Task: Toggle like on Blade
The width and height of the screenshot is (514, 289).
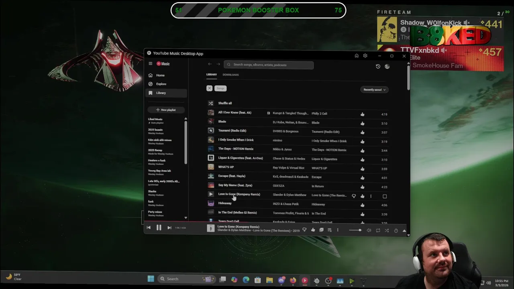Action: point(363,123)
